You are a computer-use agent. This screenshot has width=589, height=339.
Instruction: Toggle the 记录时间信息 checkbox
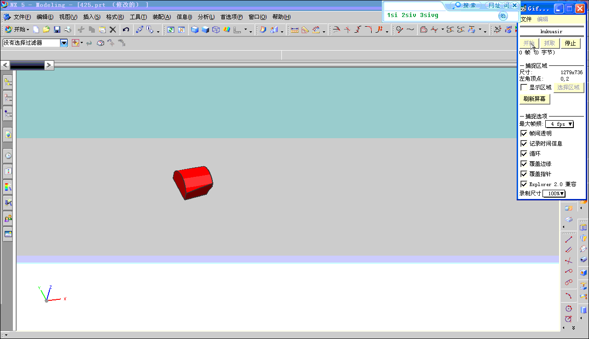click(x=524, y=143)
